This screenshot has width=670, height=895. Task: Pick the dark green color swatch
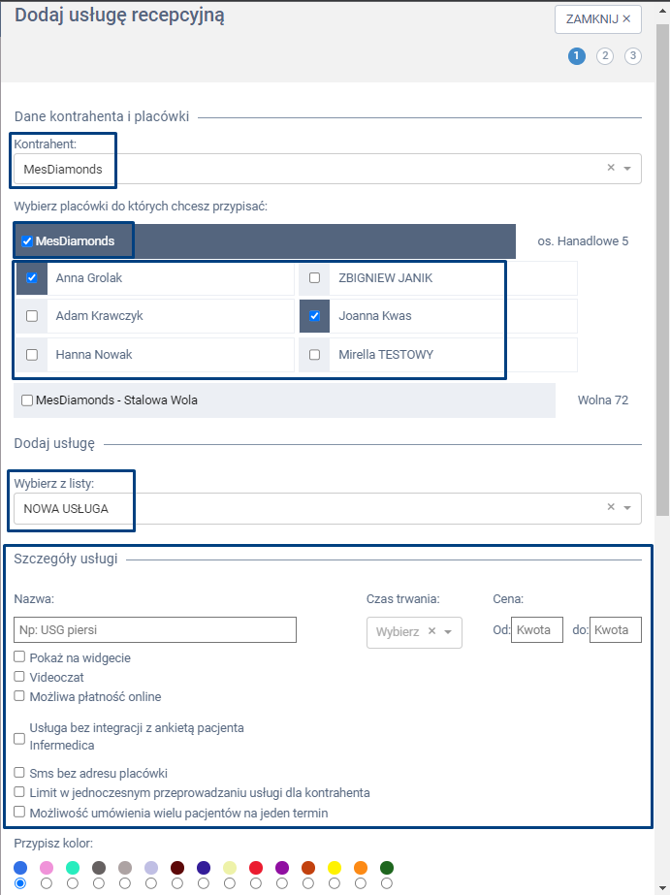387,867
